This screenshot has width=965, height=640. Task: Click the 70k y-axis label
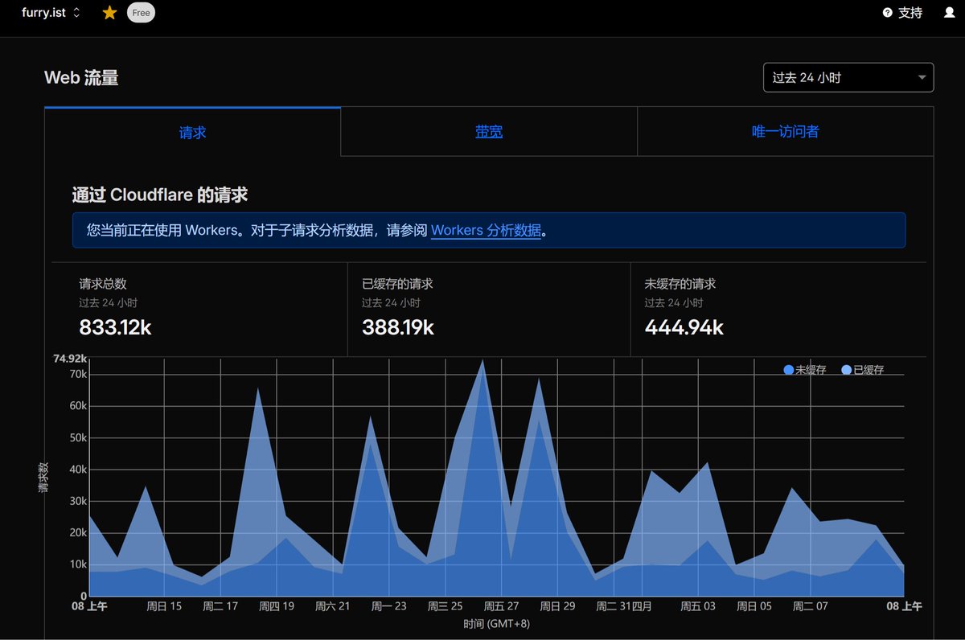(78, 374)
